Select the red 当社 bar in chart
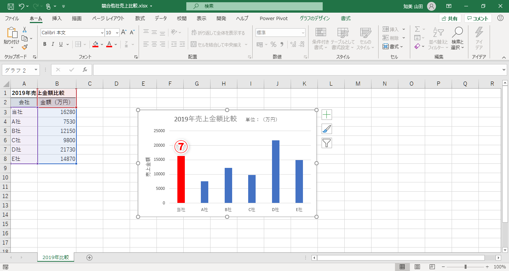The height and width of the screenshot is (271, 509). coord(181,179)
